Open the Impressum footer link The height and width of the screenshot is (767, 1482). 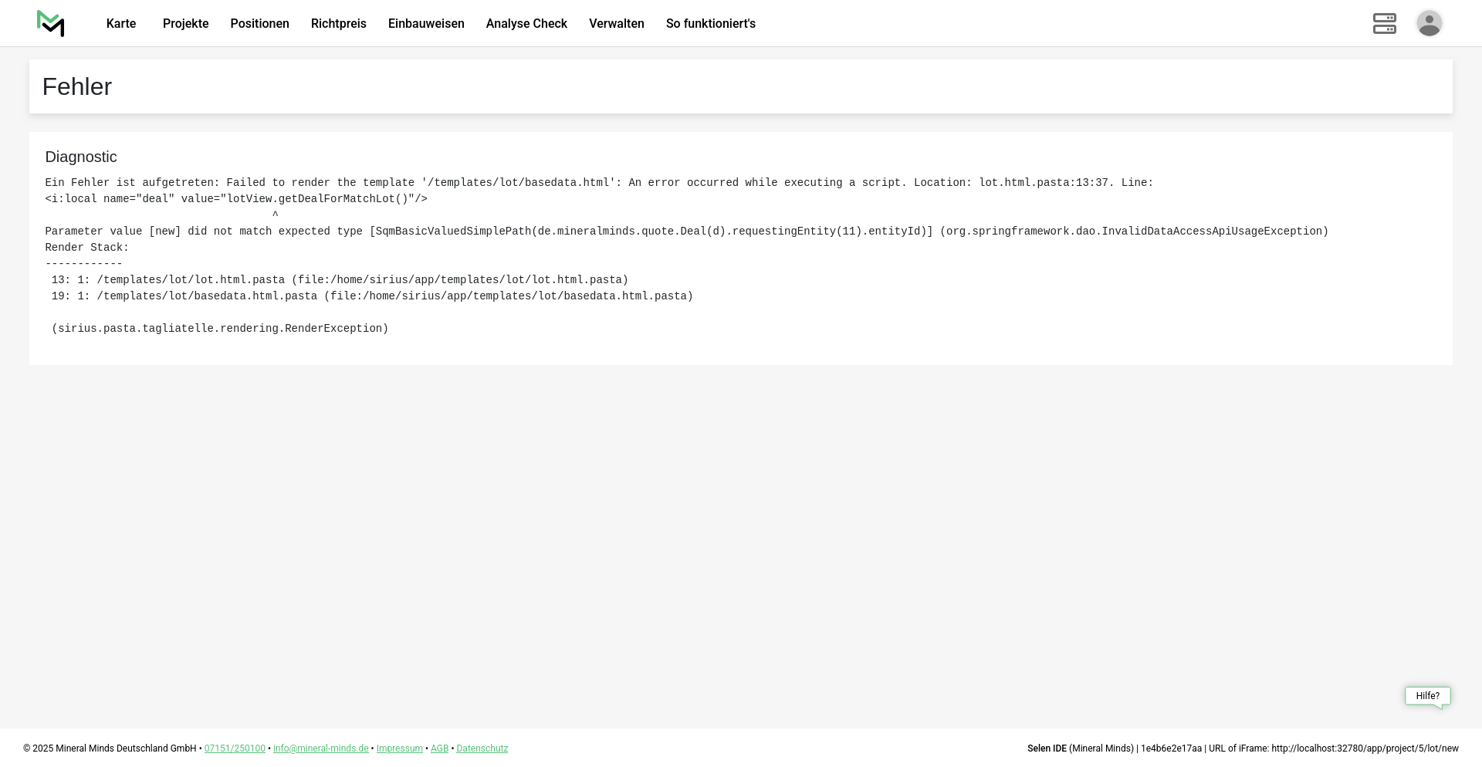(399, 748)
